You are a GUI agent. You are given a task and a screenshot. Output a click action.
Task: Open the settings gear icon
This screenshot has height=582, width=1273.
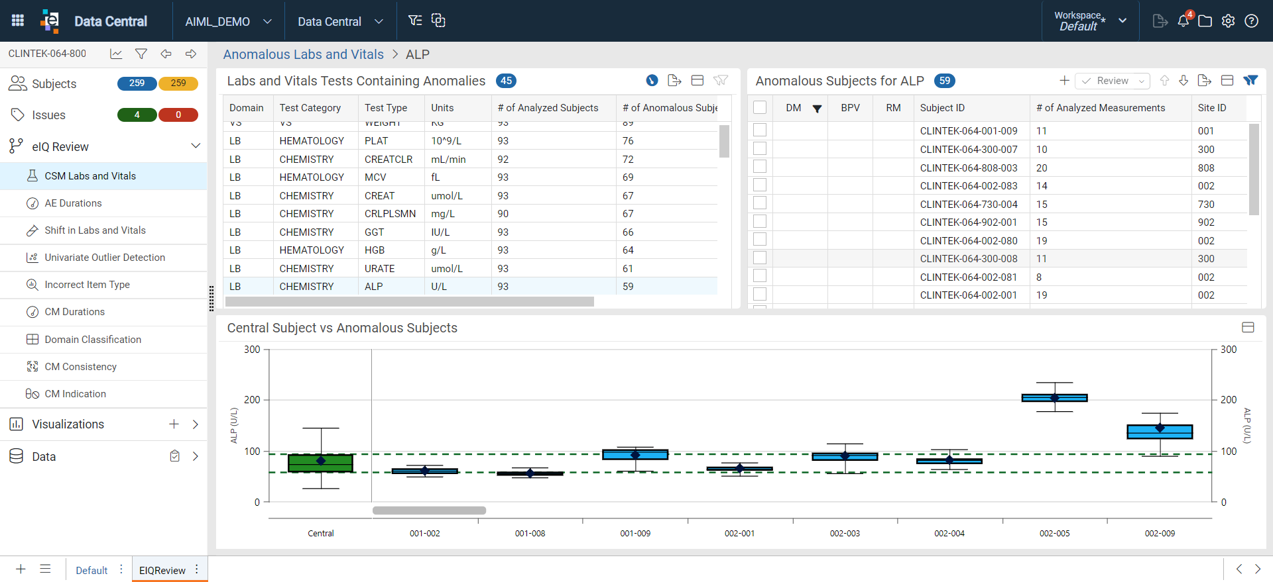pos(1228,21)
